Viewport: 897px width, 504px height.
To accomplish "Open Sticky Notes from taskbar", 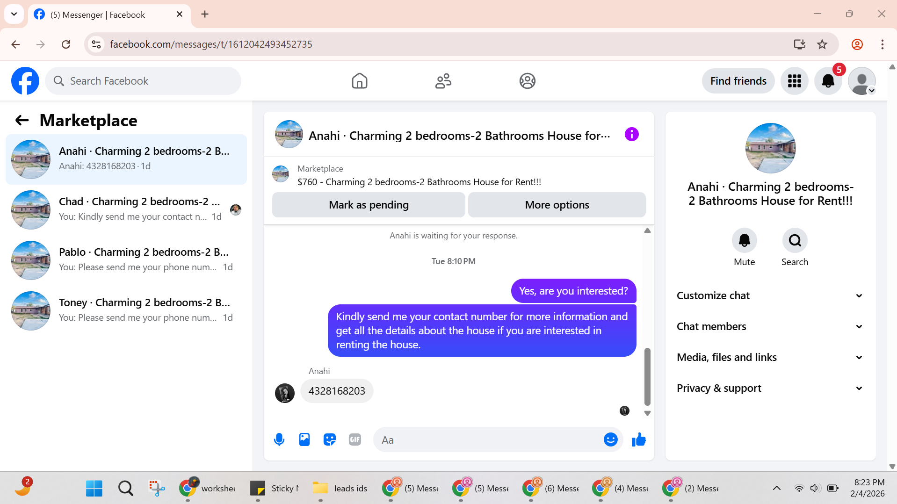I will (275, 488).
